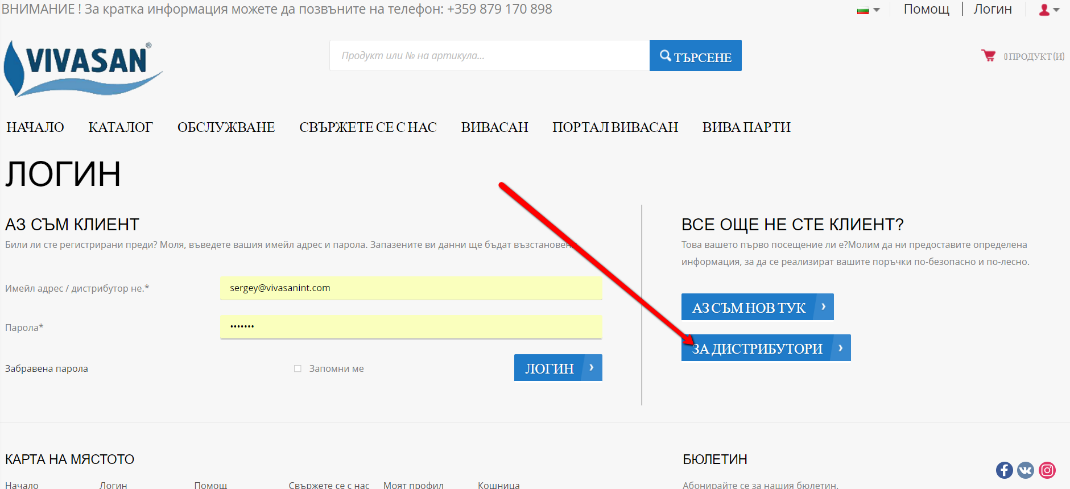Focus the product search input field
Screen dimensions: 1070x489
(x=489, y=56)
